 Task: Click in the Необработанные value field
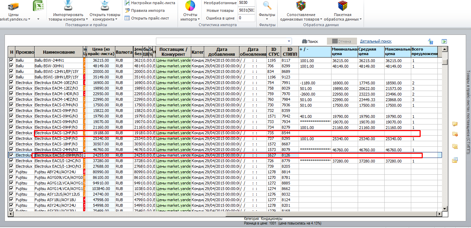[247, 3]
